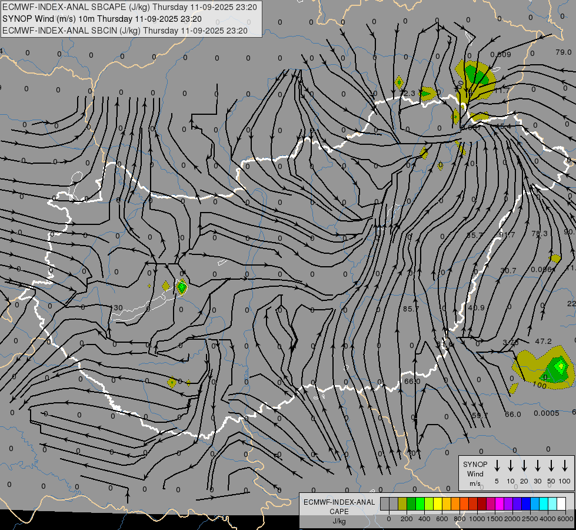Click the wind arrow above the 5 label
This screenshot has width=576, height=530.
(x=497, y=466)
